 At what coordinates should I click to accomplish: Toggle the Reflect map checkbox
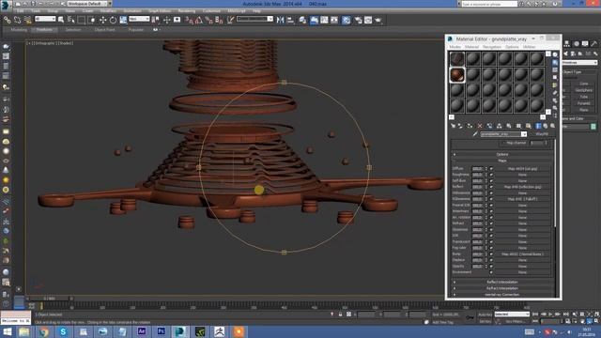click(x=491, y=187)
